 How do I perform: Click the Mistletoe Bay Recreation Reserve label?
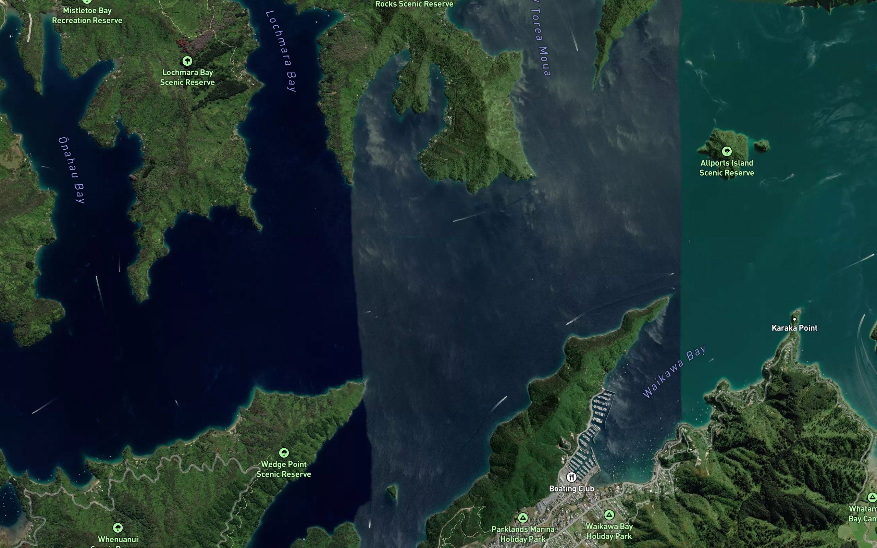tap(87, 16)
